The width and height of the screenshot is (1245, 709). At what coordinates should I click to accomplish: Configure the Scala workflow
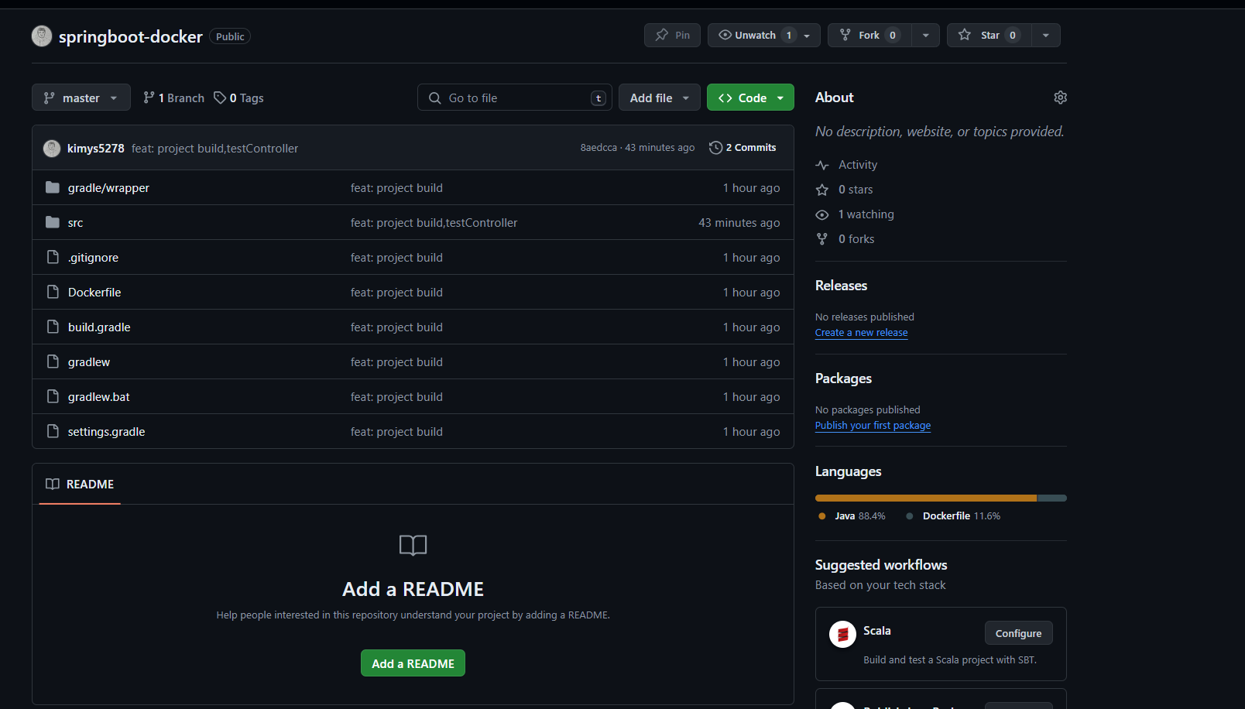pos(1018,633)
